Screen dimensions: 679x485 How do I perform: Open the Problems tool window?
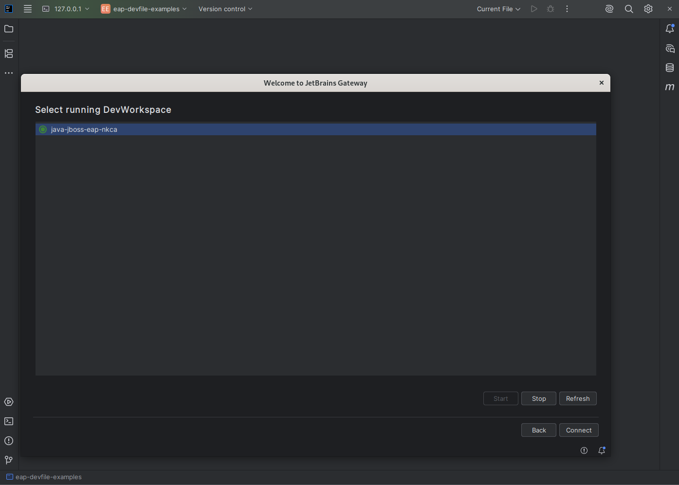(9, 441)
